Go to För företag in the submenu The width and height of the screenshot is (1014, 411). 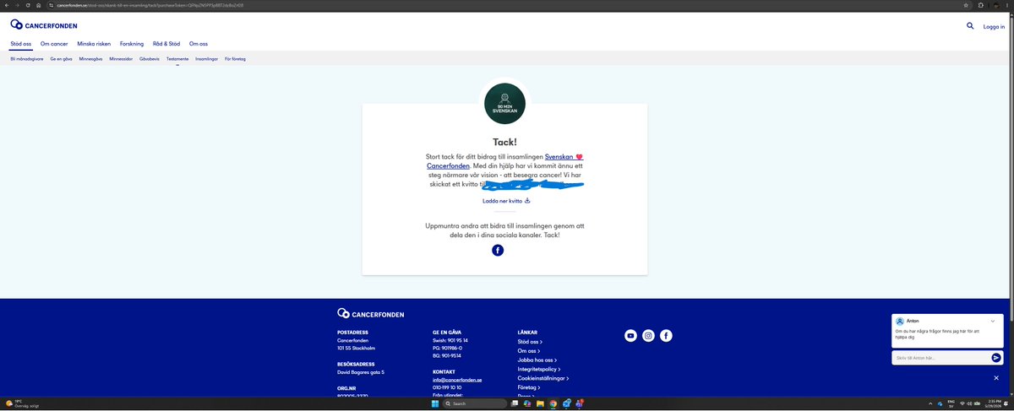point(235,59)
